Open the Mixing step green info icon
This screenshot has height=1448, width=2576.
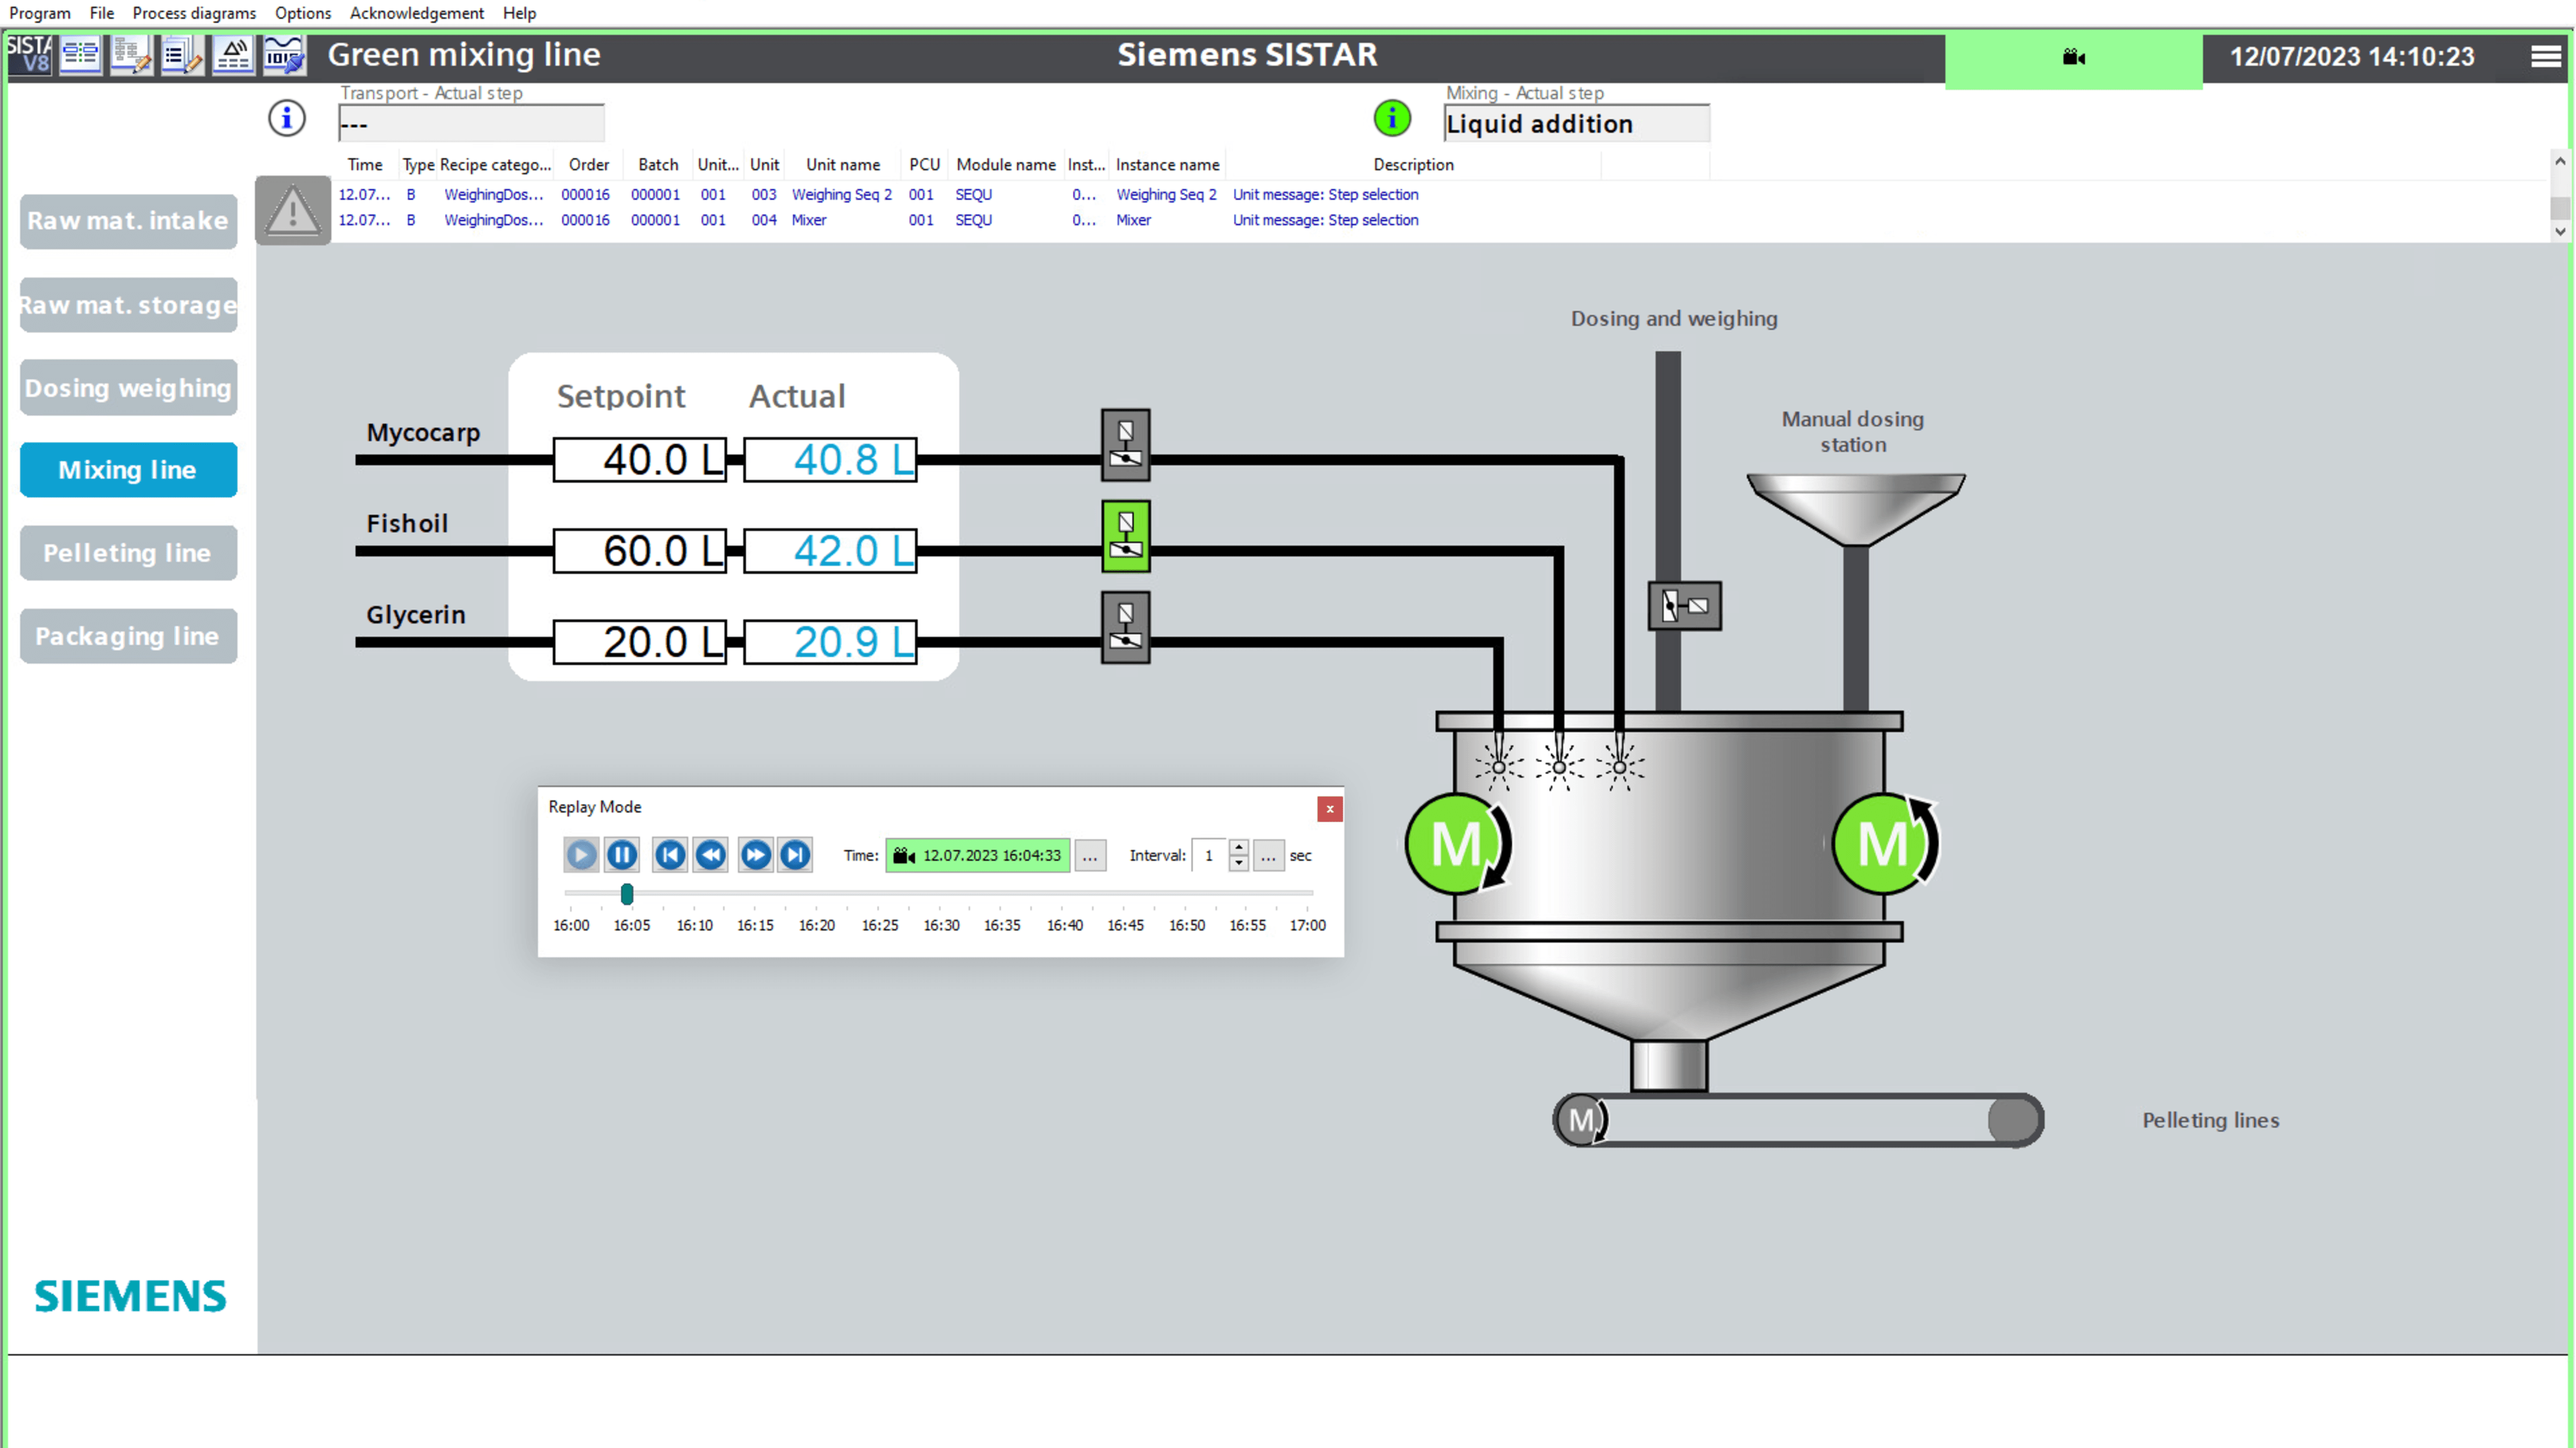click(1391, 119)
